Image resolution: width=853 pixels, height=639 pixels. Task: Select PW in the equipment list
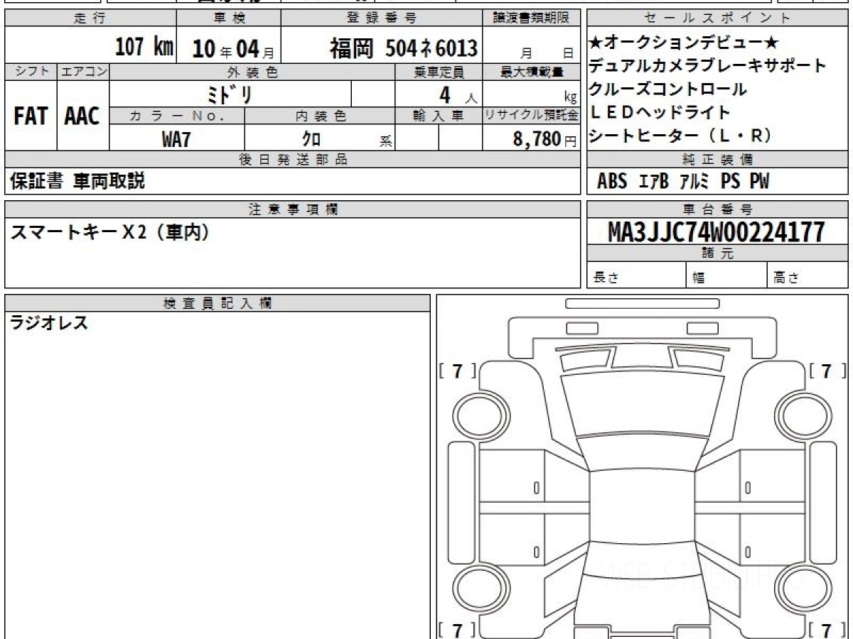759,182
